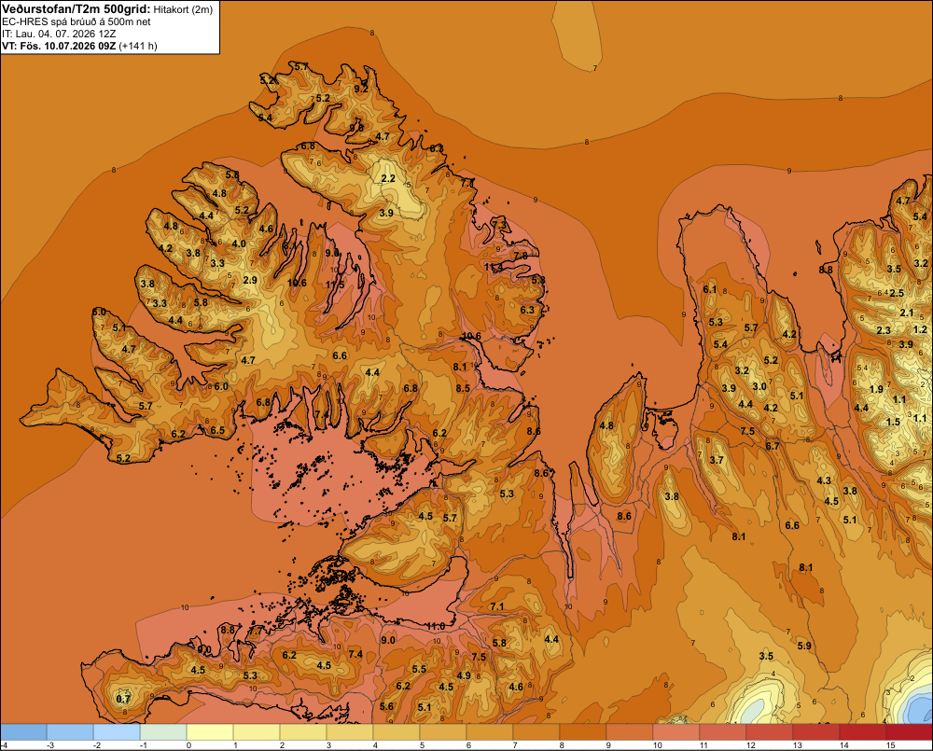Click the legend swatch between 10 and 11
The image size is (933, 751).
point(676,732)
